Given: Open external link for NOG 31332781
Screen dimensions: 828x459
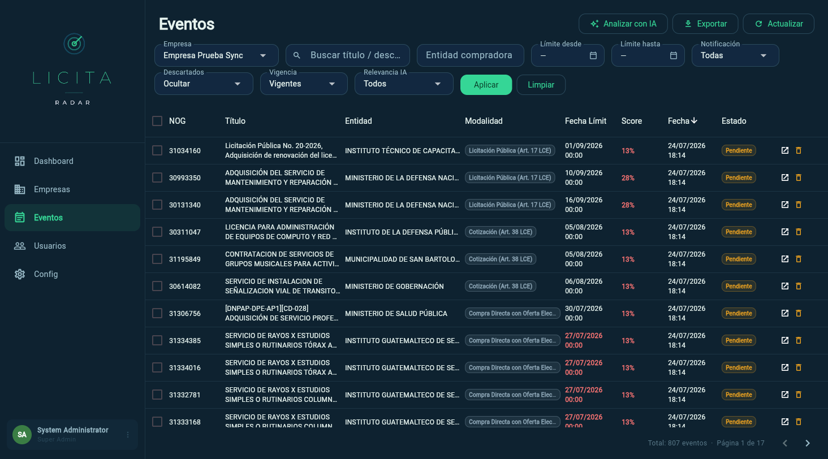Looking at the screenshot, I should [x=785, y=395].
